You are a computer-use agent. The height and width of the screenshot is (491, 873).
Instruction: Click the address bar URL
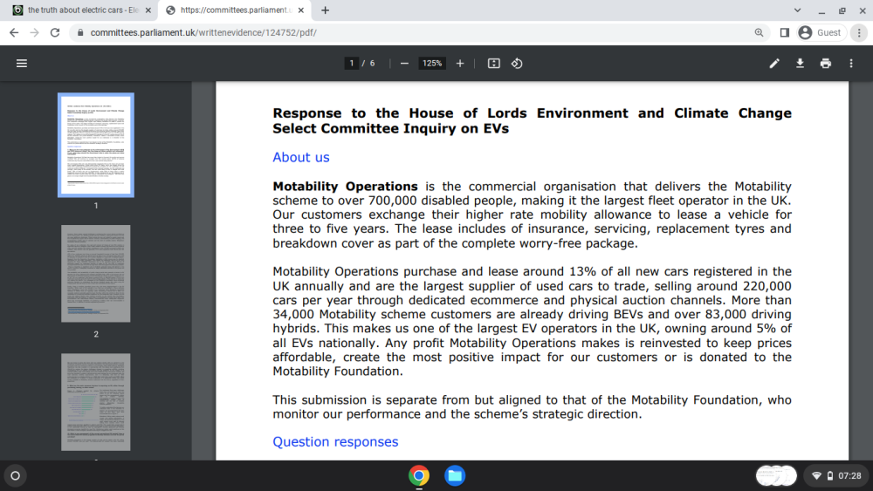pyautogui.click(x=203, y=33)
